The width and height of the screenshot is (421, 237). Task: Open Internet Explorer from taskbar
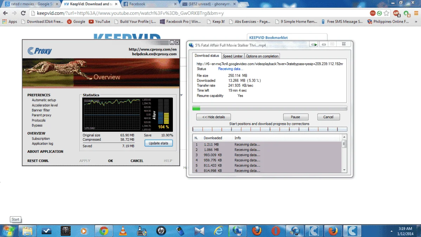pos(218,231)
